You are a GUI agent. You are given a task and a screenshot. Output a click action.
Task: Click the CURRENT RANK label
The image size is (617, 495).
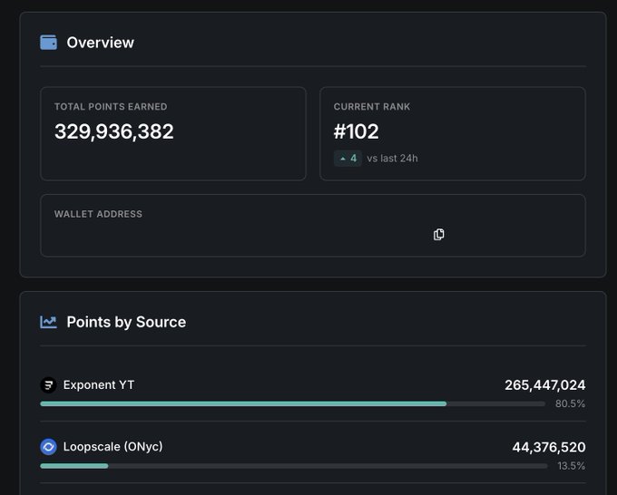tap(372, 107)
